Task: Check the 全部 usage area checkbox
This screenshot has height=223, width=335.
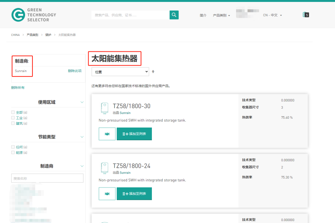Action: tap(13, 112)
